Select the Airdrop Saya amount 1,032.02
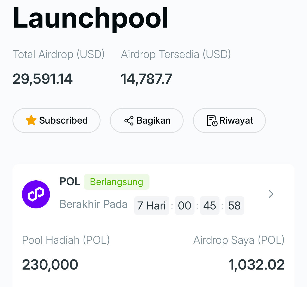The width and height of the screenshot is (307, 287). tap(256, 265)
